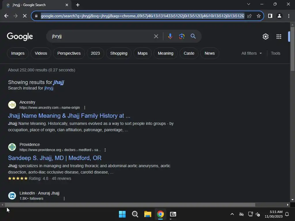
Task: Clear the Google search box
Action: pyautogui.click(x=156, y=36)
